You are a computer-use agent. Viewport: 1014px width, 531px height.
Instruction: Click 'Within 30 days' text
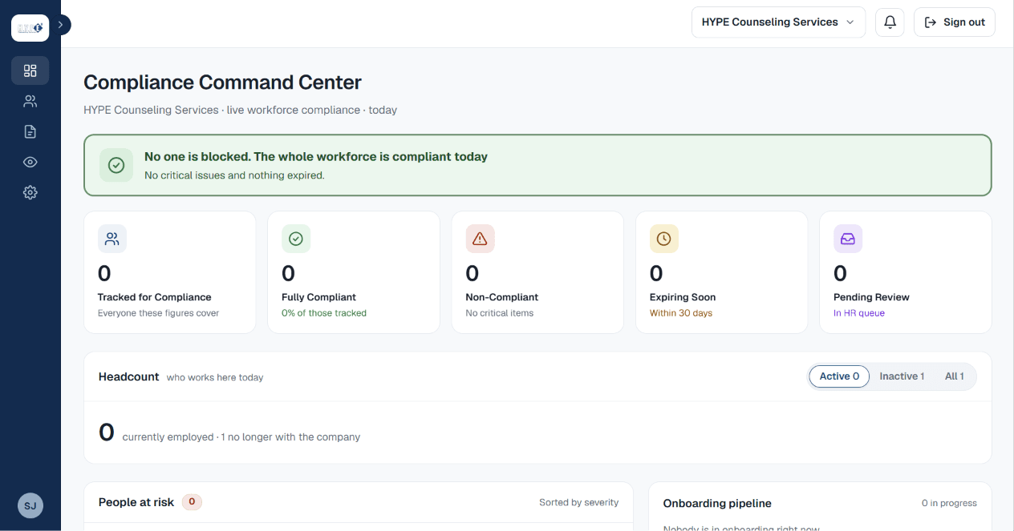(x=681, y=313)
